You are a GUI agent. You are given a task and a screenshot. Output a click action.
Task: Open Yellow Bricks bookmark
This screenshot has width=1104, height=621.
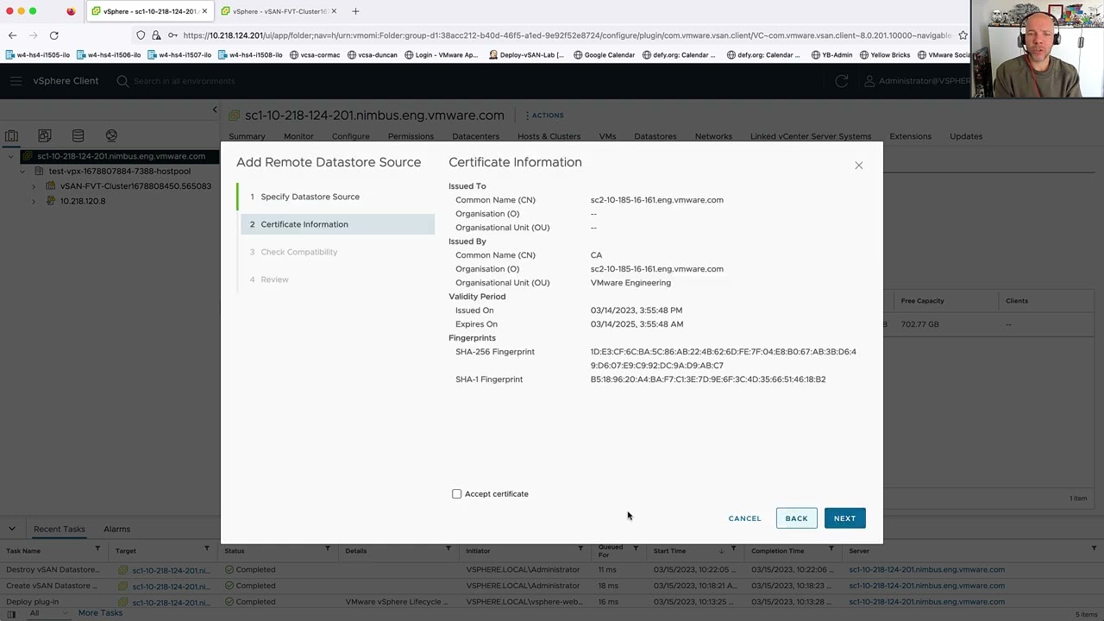coord(885,55)
